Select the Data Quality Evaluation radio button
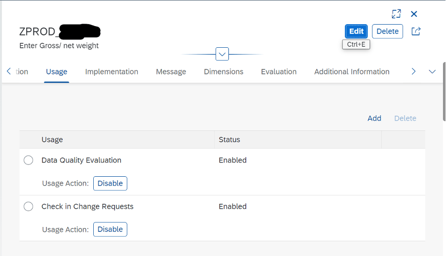The width and height of the screenshot is (446, 256). (x=29, y=160)
